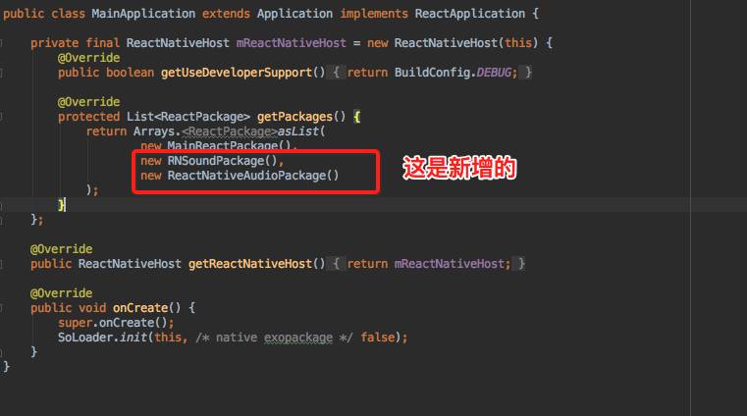This screenshot has width=747, height=416.
Task: Collapse the onCreate method fold marker
Action: point(1,308)
